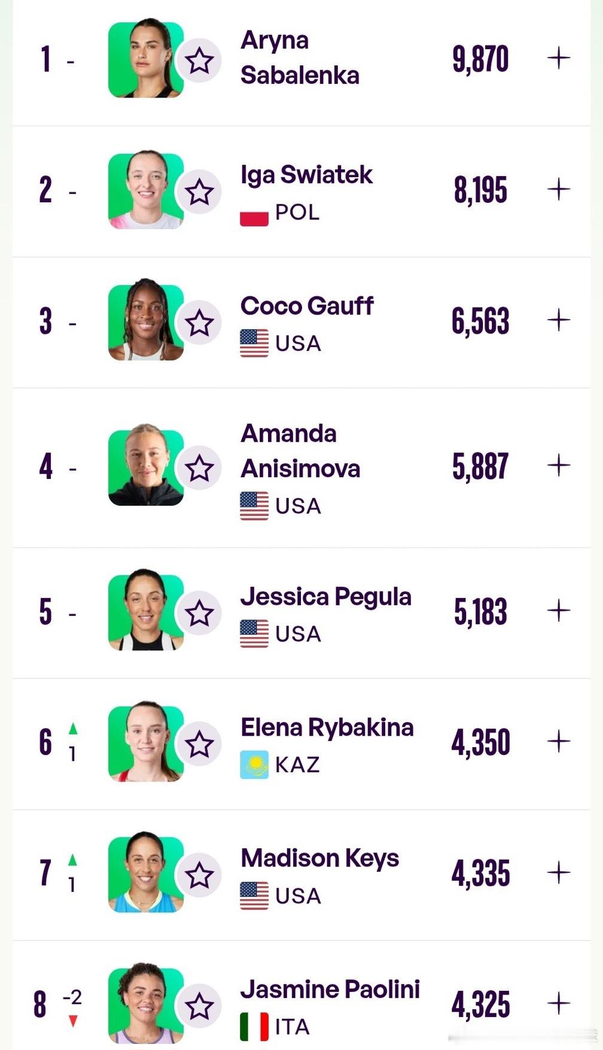603x1050 pixels.
Task: Expand Iga Swiatek's row with plus
Action: [559, 190]
